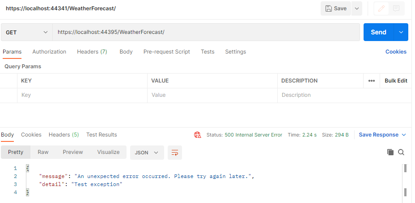
Task: Open the comments icon at top right
Action: [x=396, y=9]
